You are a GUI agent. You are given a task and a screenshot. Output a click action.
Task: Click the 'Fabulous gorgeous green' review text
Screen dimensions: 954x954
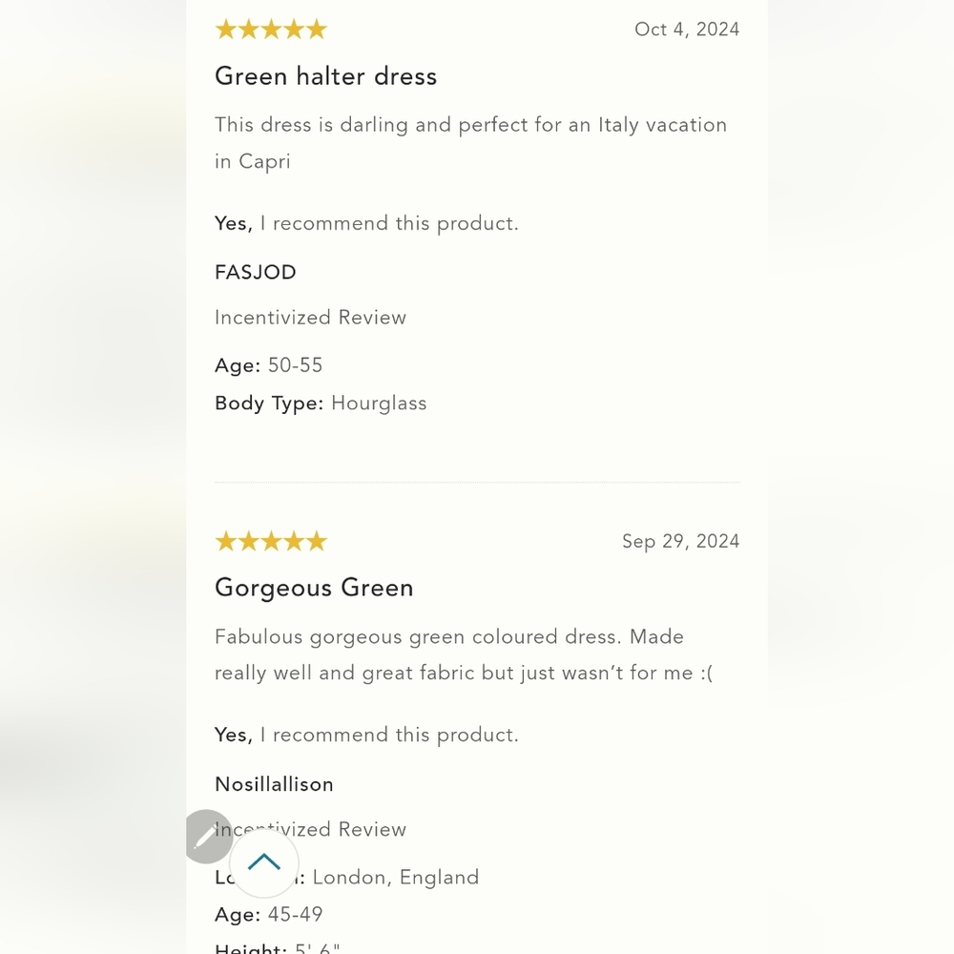(464, 654)
